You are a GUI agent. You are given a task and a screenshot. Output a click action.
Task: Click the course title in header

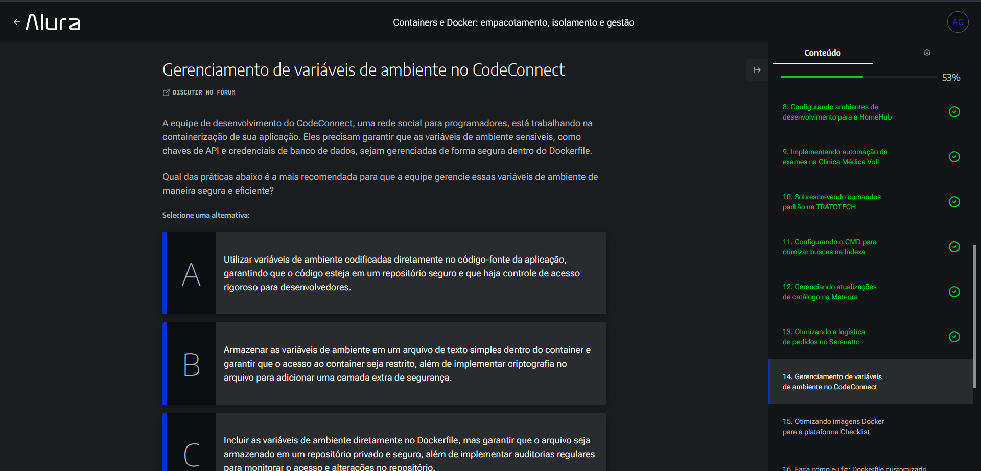pos(513,22)
